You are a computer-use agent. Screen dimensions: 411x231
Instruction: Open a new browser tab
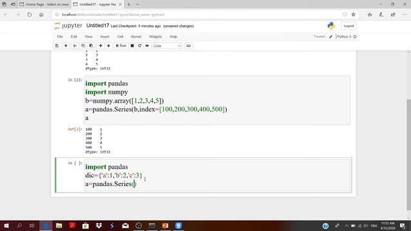point(129,4)
